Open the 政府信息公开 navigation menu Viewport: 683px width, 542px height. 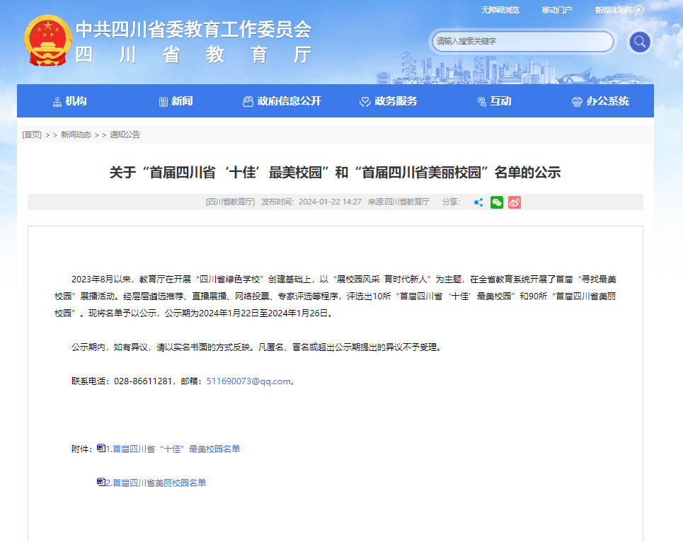pyautogui.click(x=282, y=101)
